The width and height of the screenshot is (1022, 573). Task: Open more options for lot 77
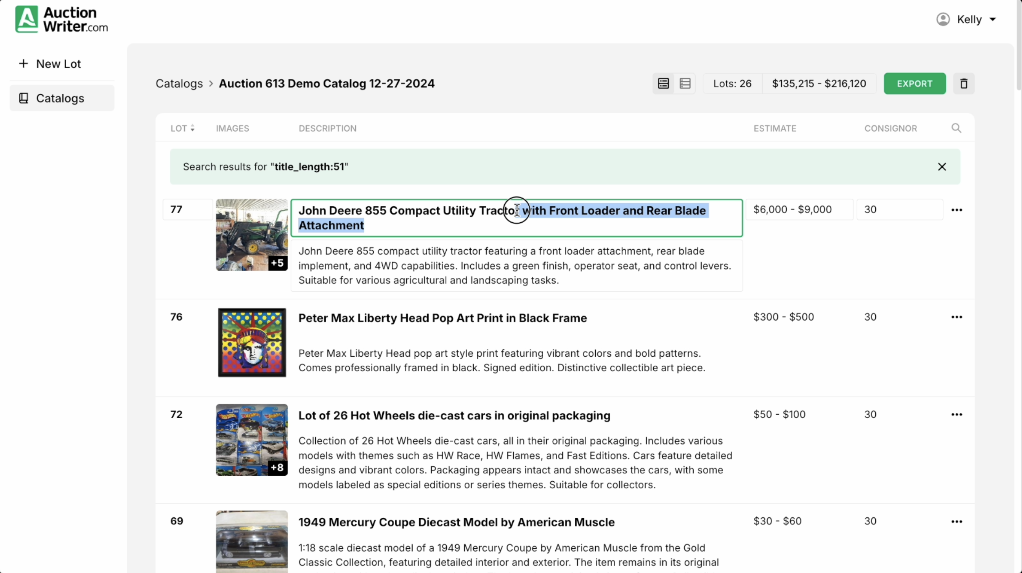tap(957, 210)
